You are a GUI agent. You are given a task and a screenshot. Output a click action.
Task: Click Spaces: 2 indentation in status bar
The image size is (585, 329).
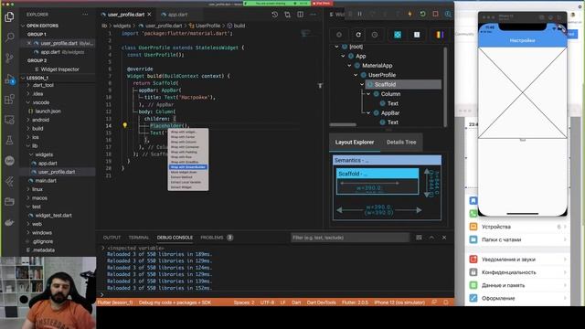click(x=244, y=302)
